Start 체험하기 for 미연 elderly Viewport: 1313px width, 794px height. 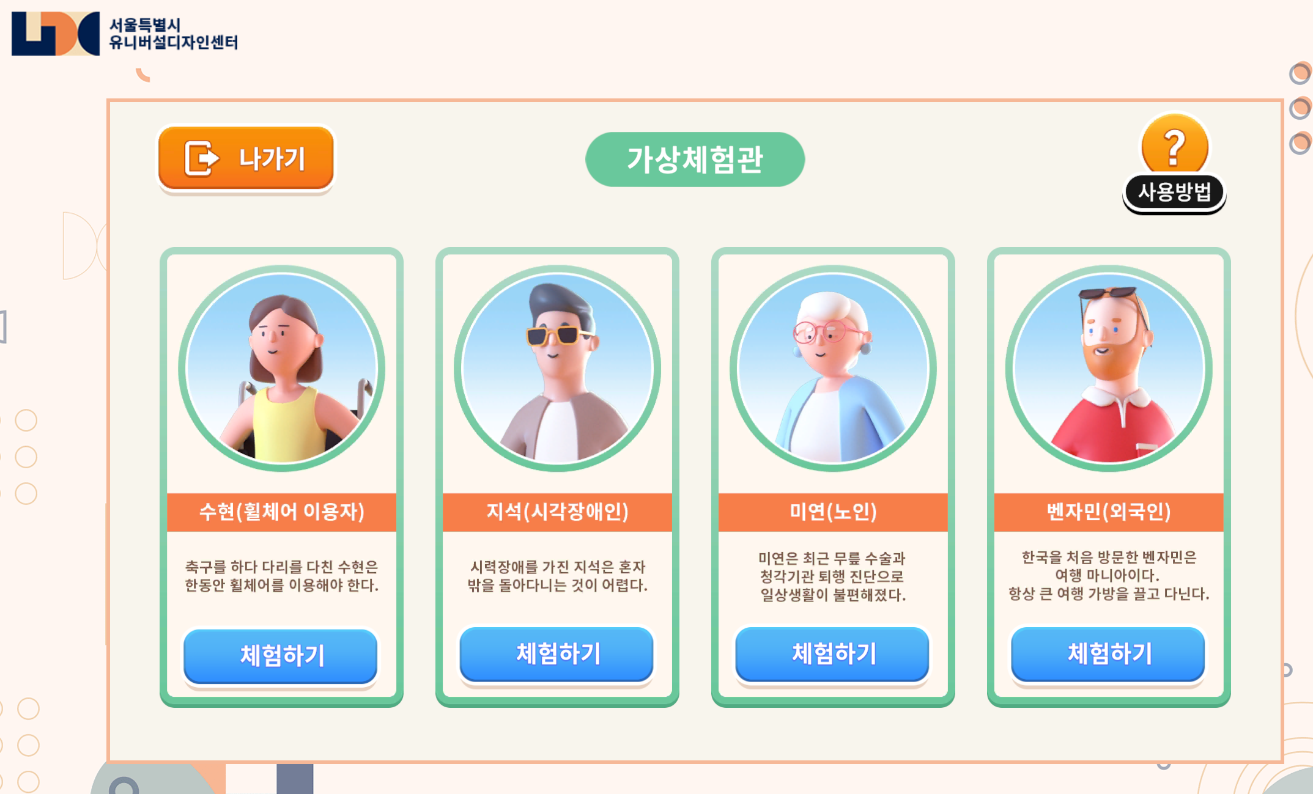832,654
